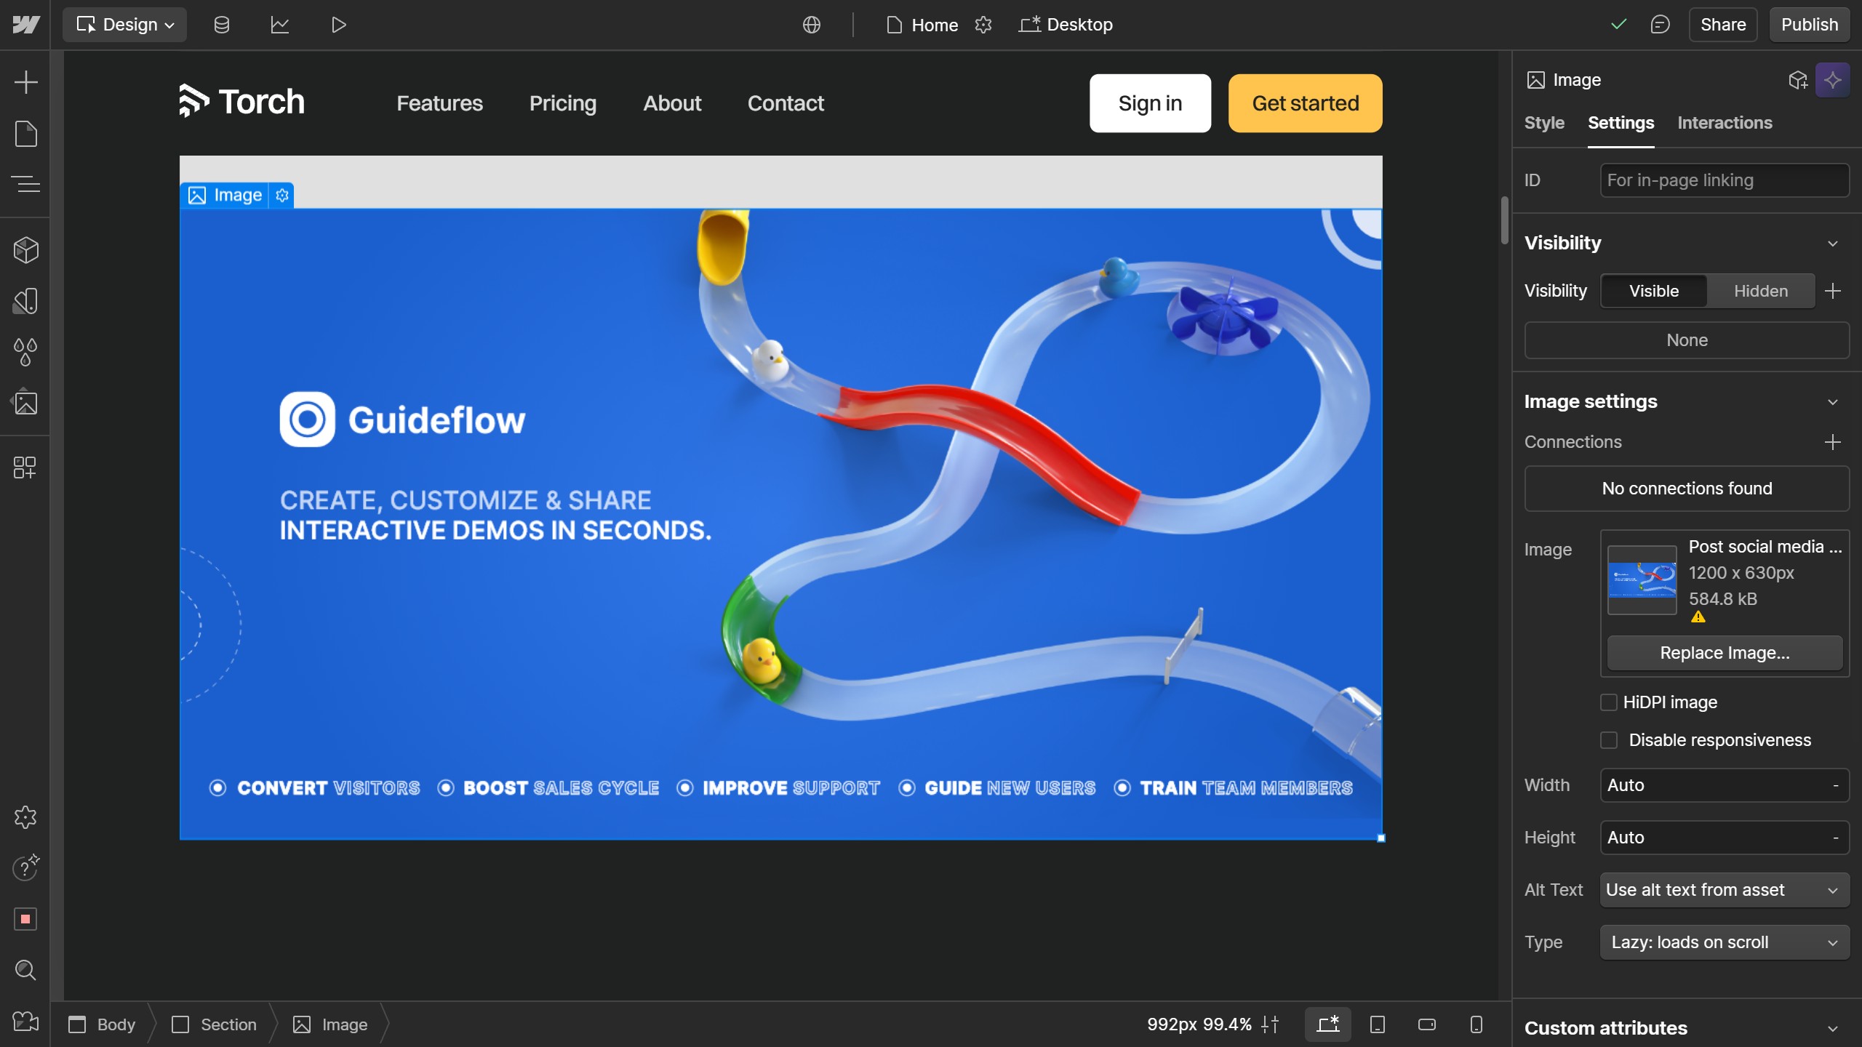Open the Add elements plus panel

[25, 81]
